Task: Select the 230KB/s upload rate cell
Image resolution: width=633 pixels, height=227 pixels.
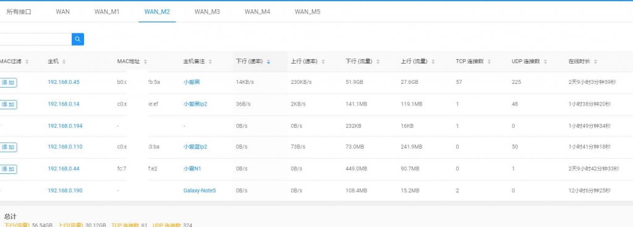Action: [x=301, y=82]
